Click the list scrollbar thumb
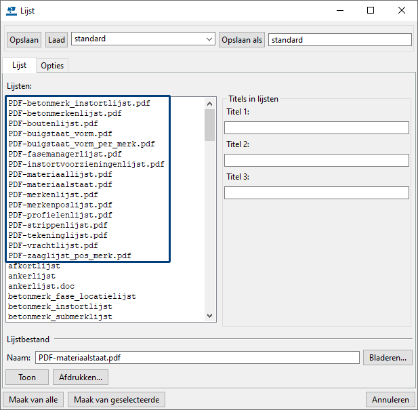The height and width of the screenshot is (410, 418). 210,125
